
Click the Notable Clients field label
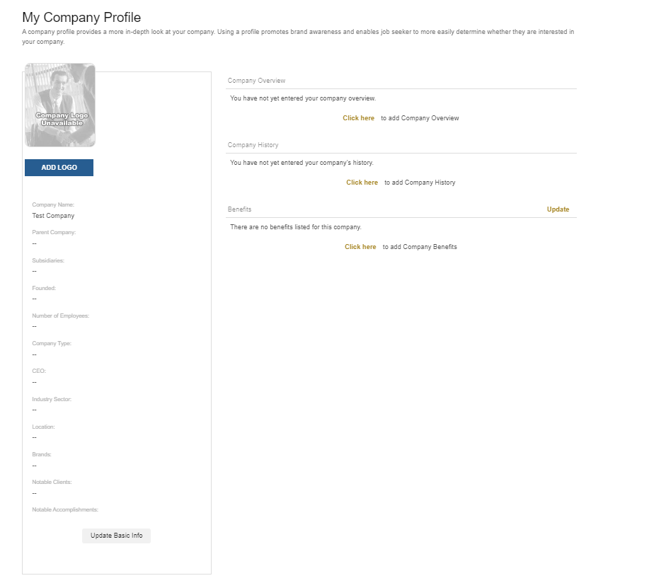[52, 482]
